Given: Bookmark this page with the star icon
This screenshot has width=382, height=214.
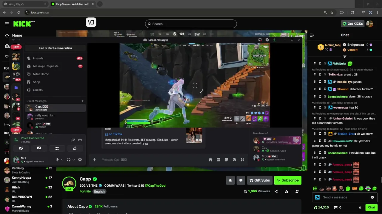Looking at the screenshot, I should pyautogui.click(x=332, y=12).
